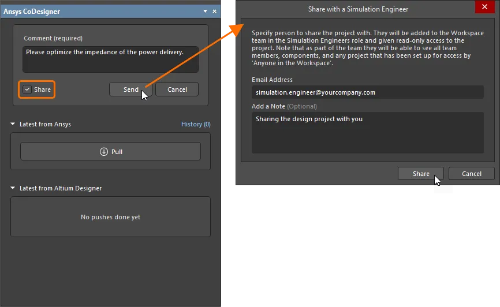Click the Email Address field
This screenshot has width=500, height=307.
point(368,92)
